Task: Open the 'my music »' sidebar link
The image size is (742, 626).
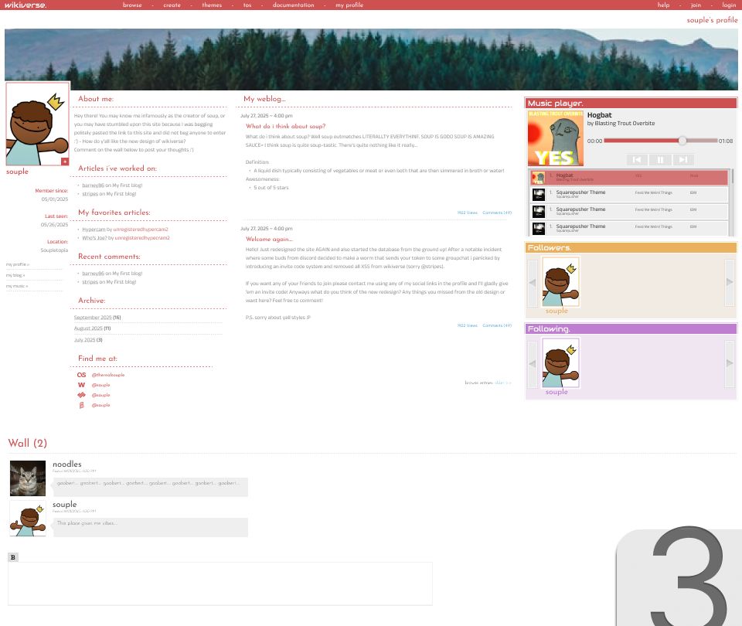Action: [16, 286]
